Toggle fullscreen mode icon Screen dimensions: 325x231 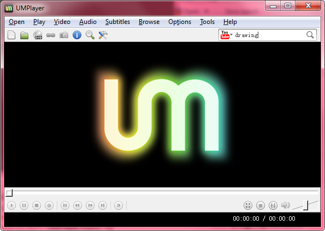pyautogui.click(x=248, y=205)
